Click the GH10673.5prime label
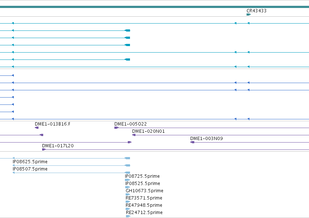 tap(145, 191)
